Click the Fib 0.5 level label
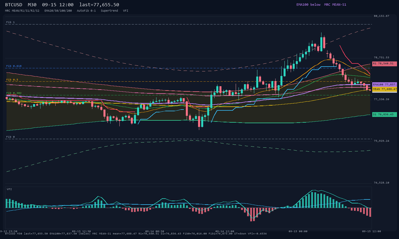Image resolution: width=399 pixels, height=239 pixels. click(x=12, y=80)
